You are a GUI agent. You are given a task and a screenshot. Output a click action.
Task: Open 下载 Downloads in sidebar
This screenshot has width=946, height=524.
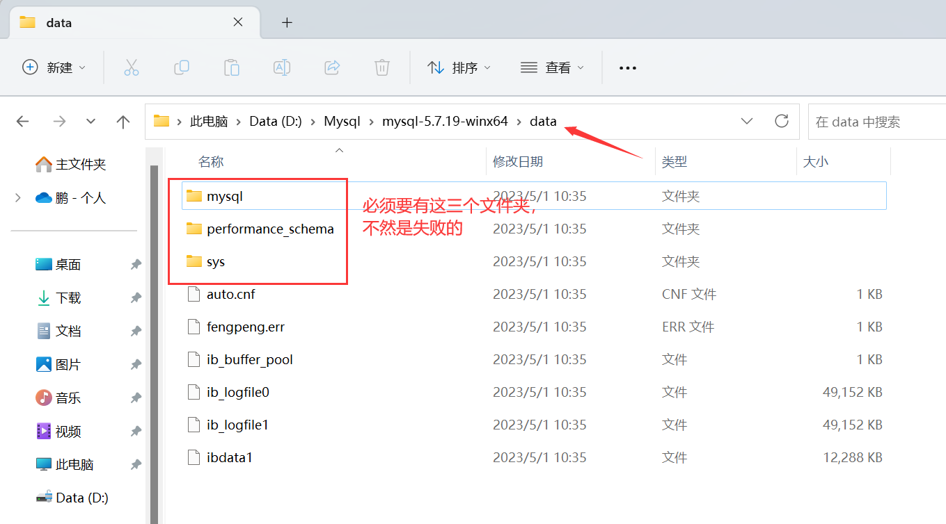click(58, 298)
